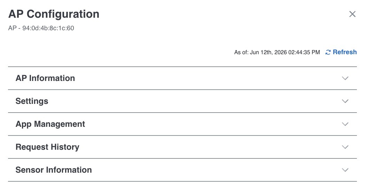The image size is (367, 189).
Task: Toggle the Sensor Information chevron
Action: tap(345, 170)
